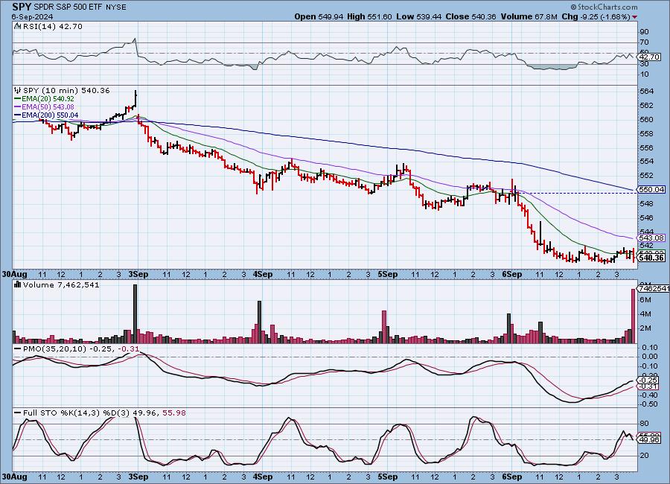The height and width of the screenshot is (484, 670).
Task: Click the -0.31 PMO signal value tag
Action: click(649, 386)
